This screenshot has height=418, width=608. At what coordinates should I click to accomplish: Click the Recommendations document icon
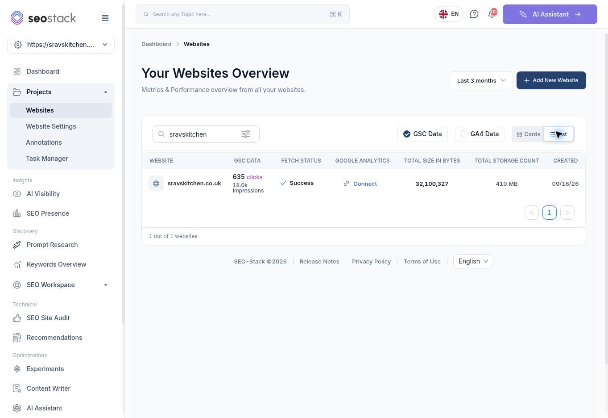[17, 338]
